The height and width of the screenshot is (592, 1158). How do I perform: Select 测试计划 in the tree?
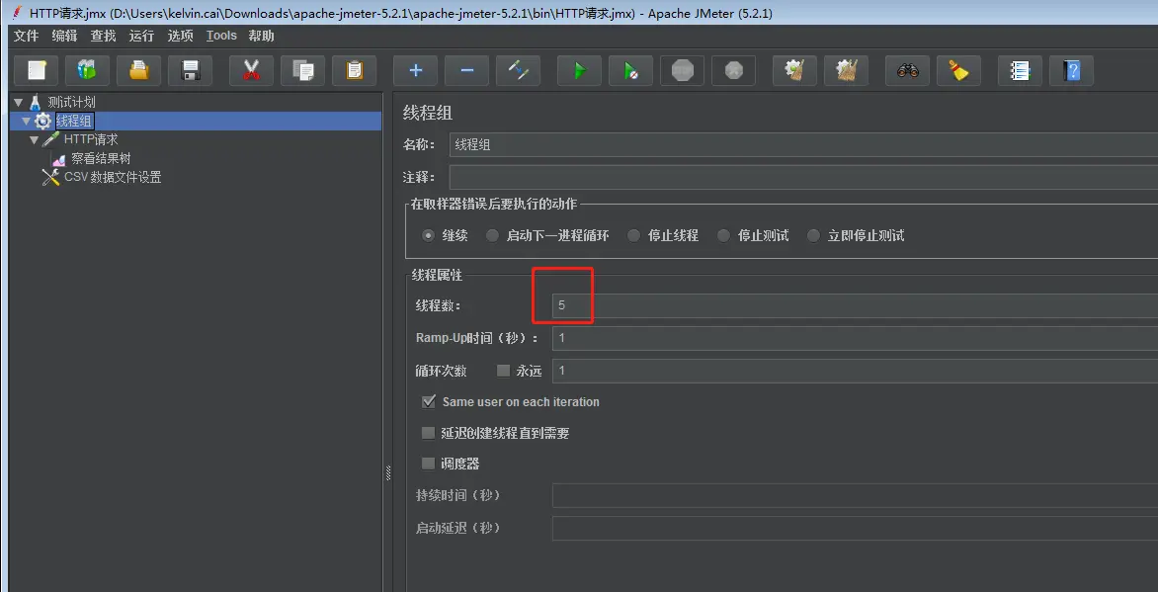pyautogui.click(x=72, y=102)
